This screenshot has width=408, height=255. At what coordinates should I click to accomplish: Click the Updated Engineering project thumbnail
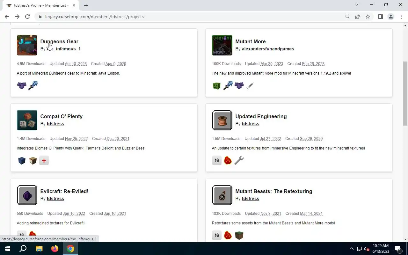[222, 120]
